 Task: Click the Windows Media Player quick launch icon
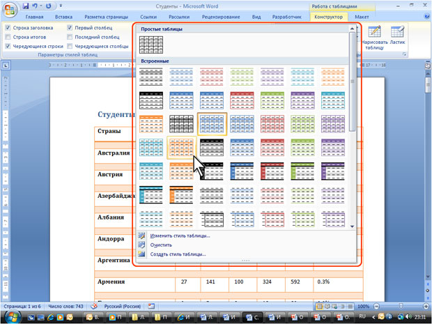point(60,318)
